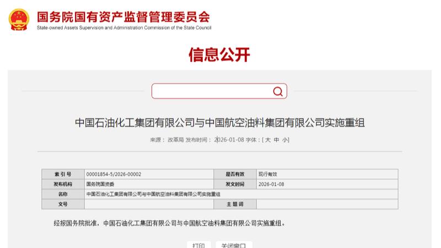This screenshot has height=248, width=441.
Task: Click the magnifier search icon
Action: point(278,91)
